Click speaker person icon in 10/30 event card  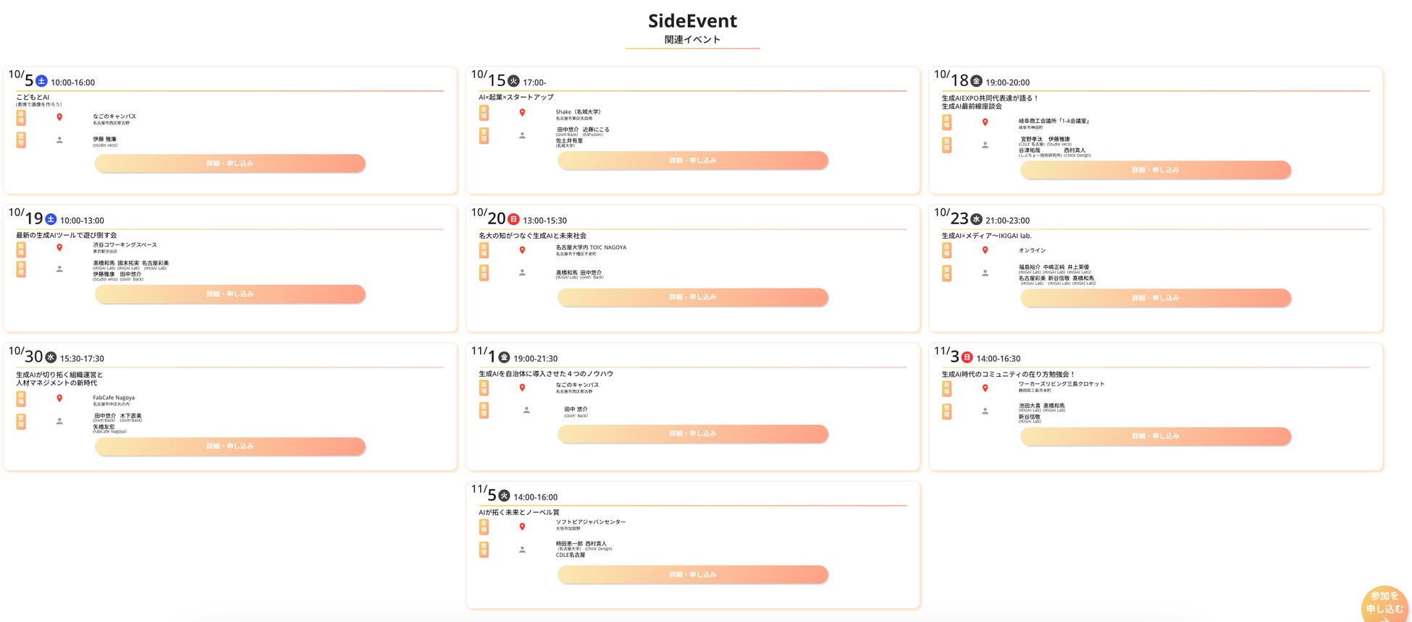59,421
